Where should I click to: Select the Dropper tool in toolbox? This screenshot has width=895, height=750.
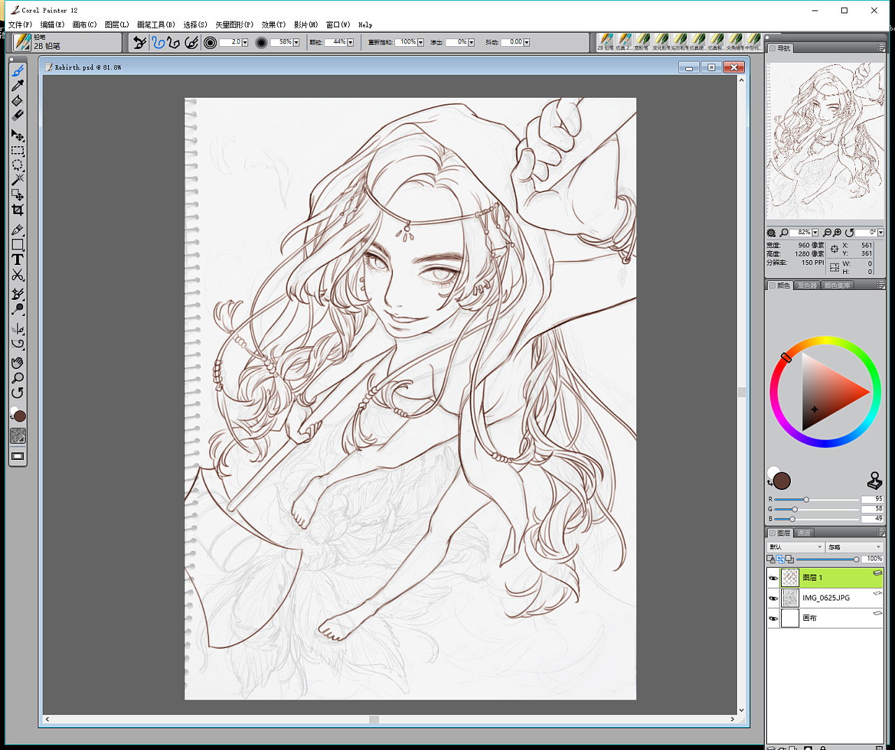click(17, 86)
